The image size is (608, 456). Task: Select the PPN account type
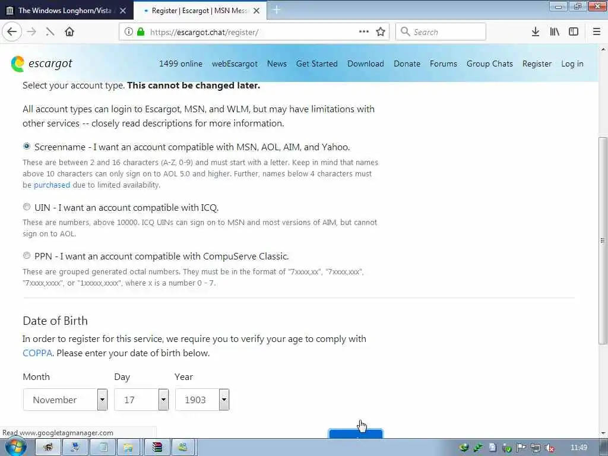26,255
